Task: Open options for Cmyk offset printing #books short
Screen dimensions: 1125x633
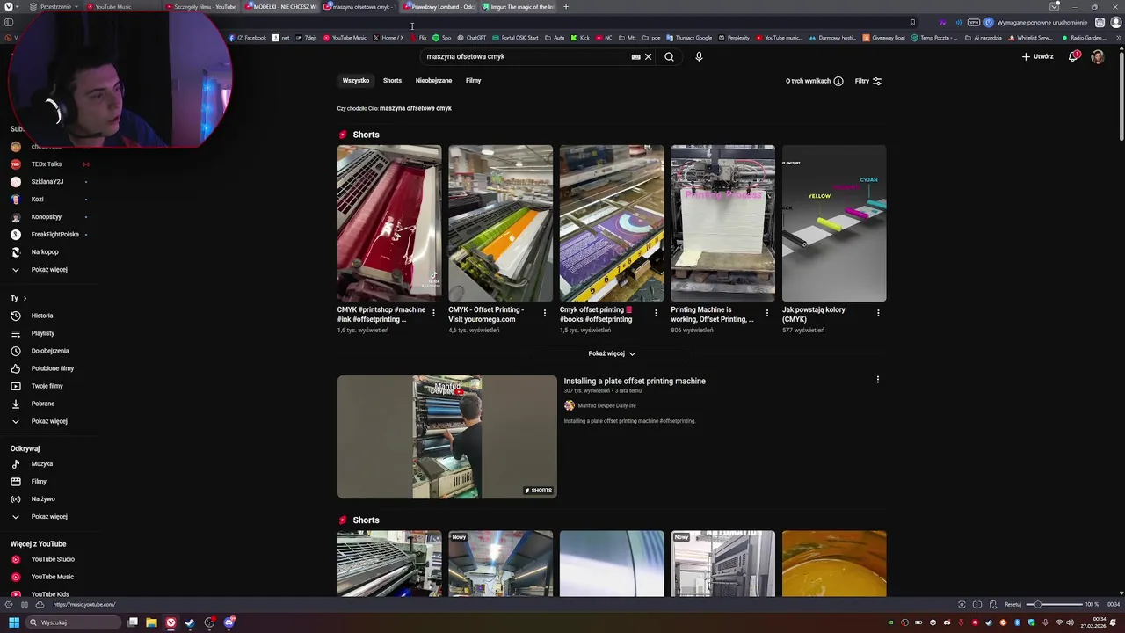Action: pyautogui.click(x=656, y=313)
